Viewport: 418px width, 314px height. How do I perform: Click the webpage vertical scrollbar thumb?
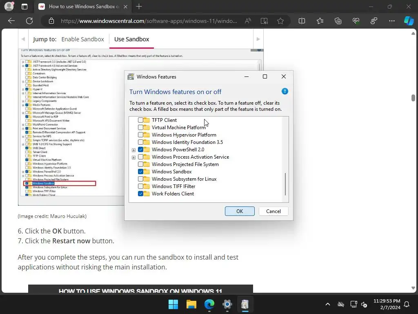[x=413, y=98]
